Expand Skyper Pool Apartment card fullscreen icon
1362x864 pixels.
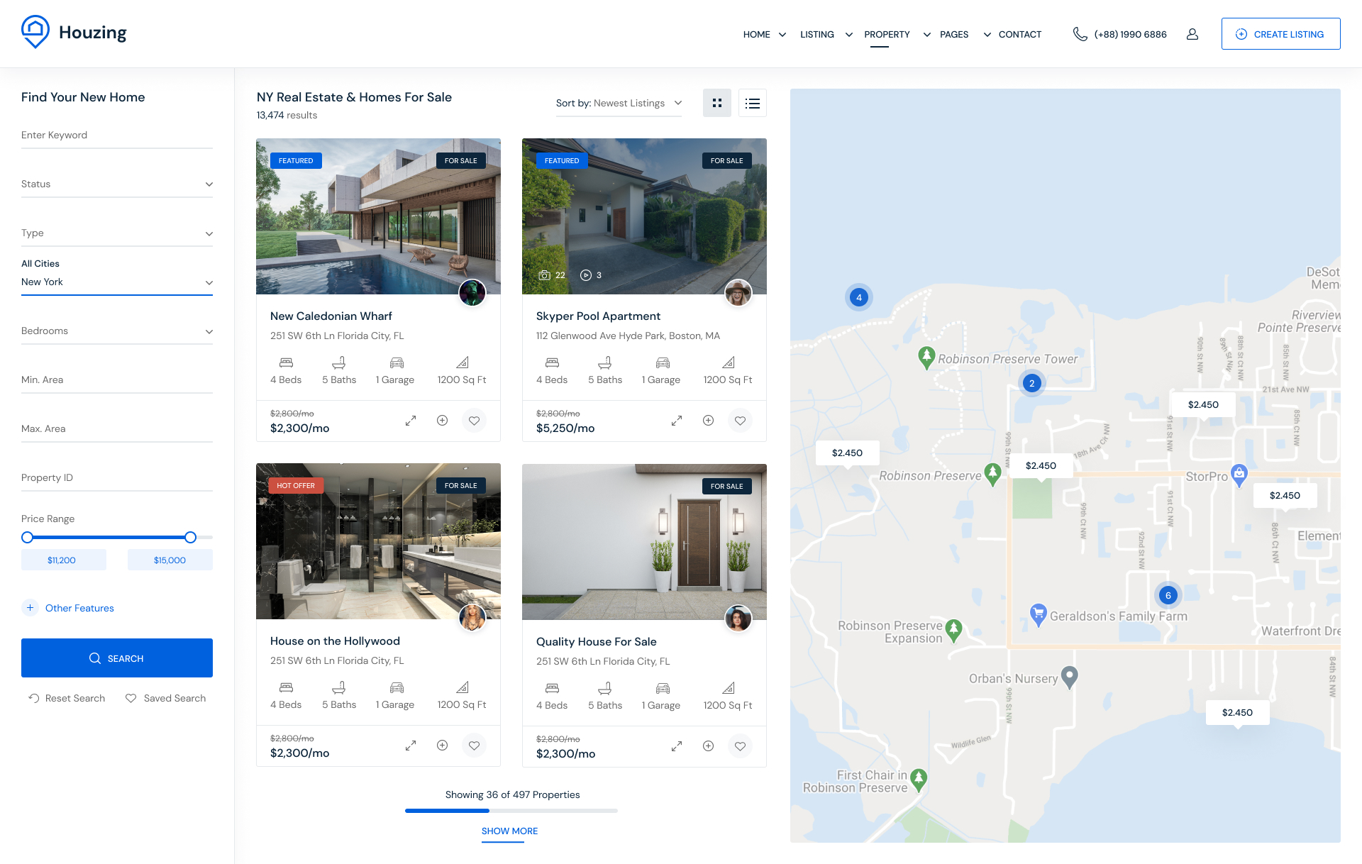coord(676,421)
